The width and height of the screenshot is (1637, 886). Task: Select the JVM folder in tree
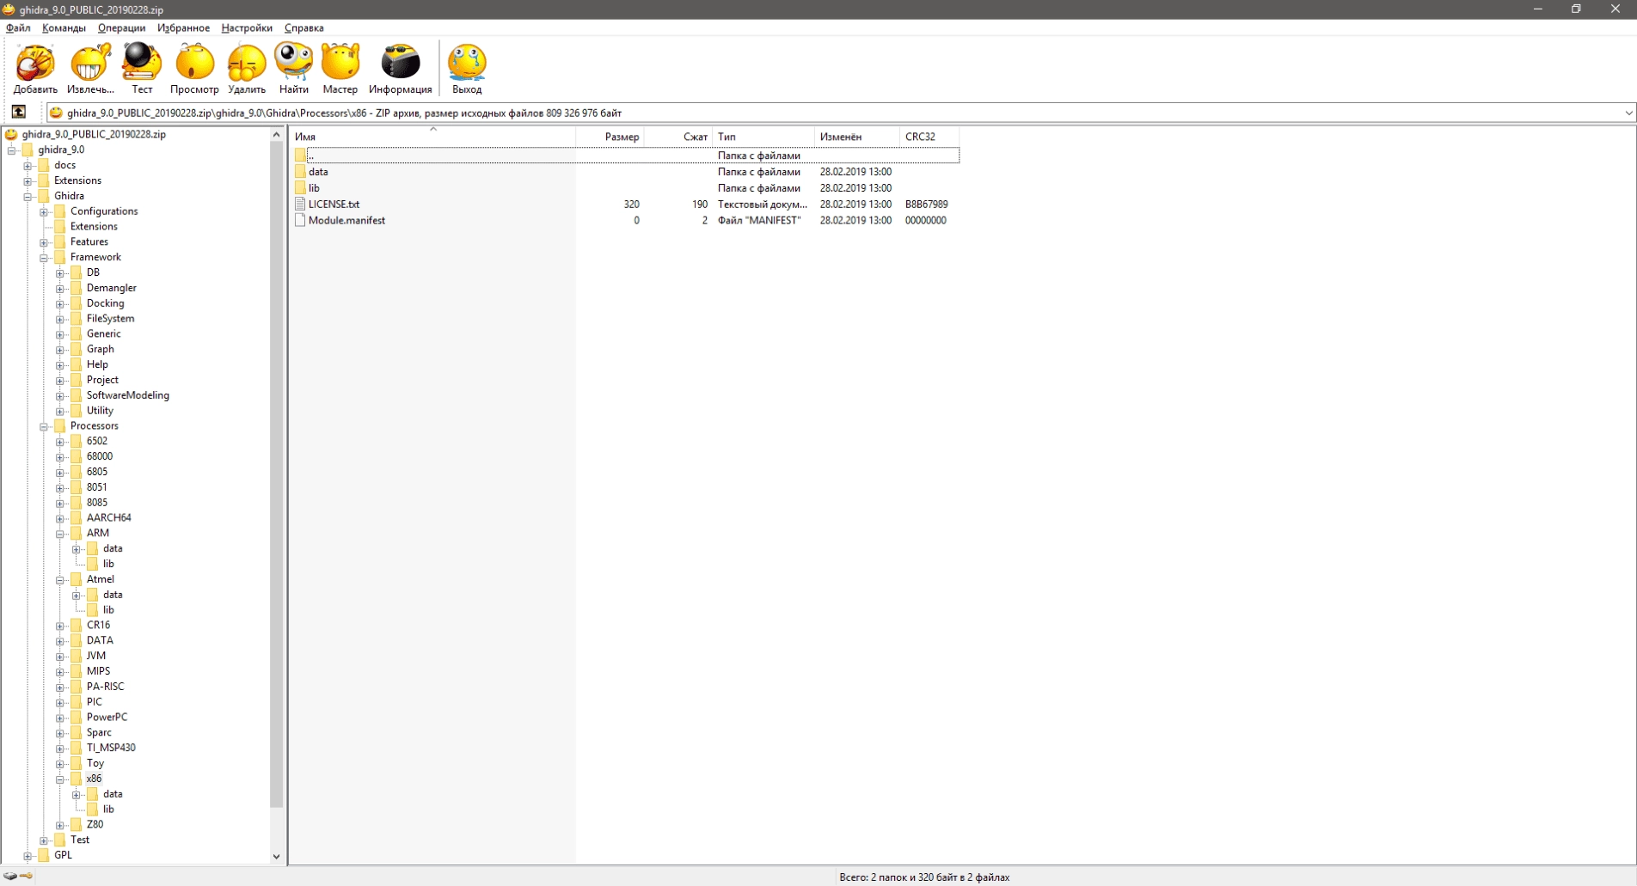95,656
